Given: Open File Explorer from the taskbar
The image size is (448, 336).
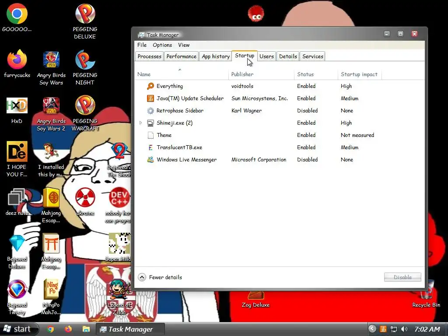Looking at the screenshot, I should pyautogui.click(x=86, y=329).
